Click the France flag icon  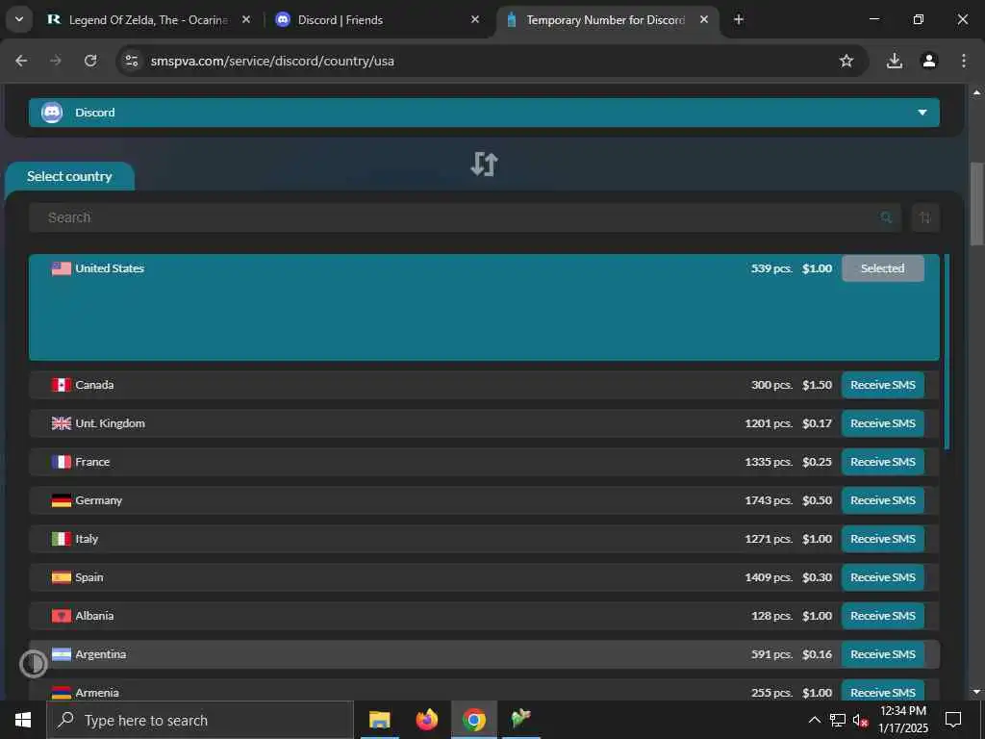(61, 462)
